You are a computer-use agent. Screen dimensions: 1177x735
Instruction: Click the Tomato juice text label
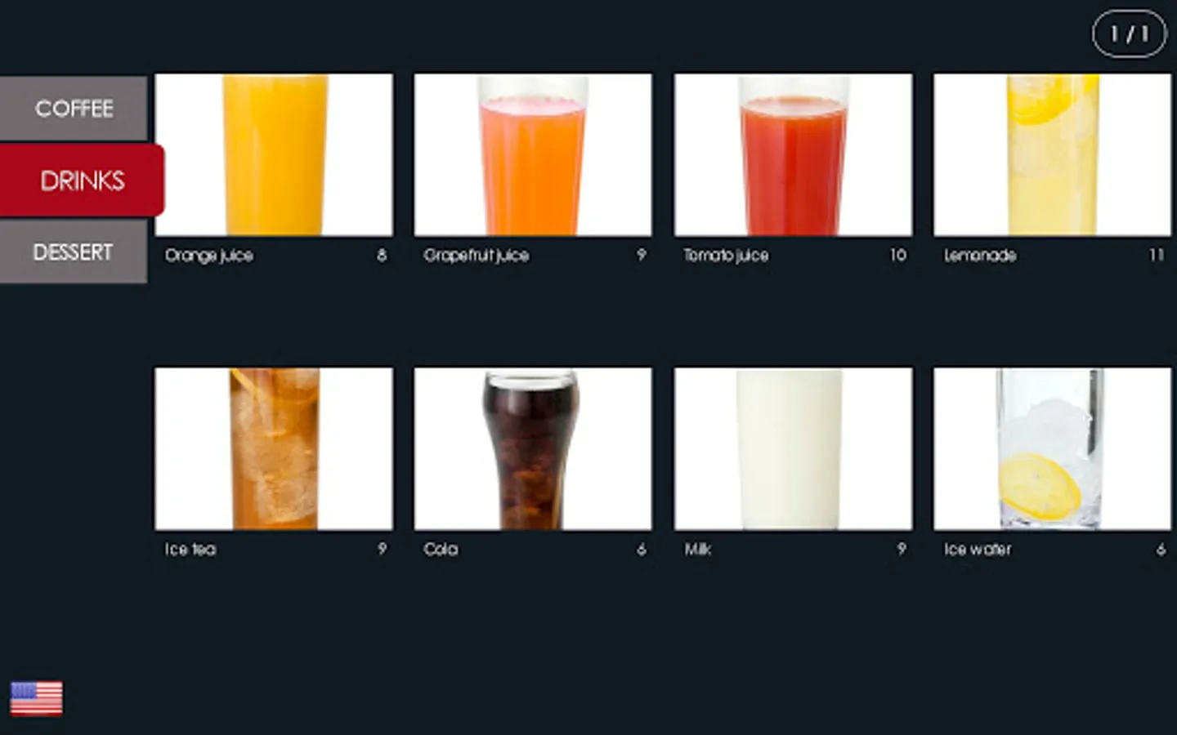click(726, 256)
